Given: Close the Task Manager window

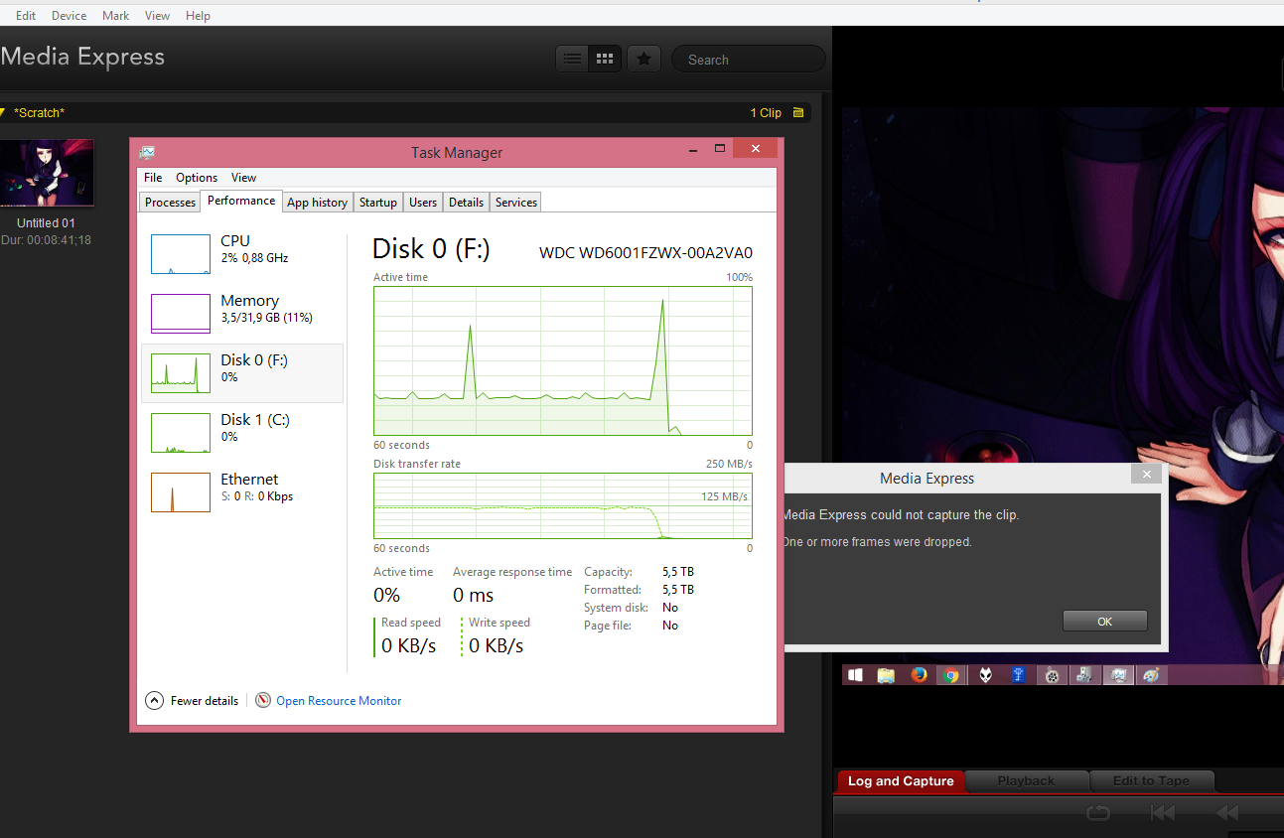Looking at the screenshot, I should pyautogui.click(x=756, y=149).
